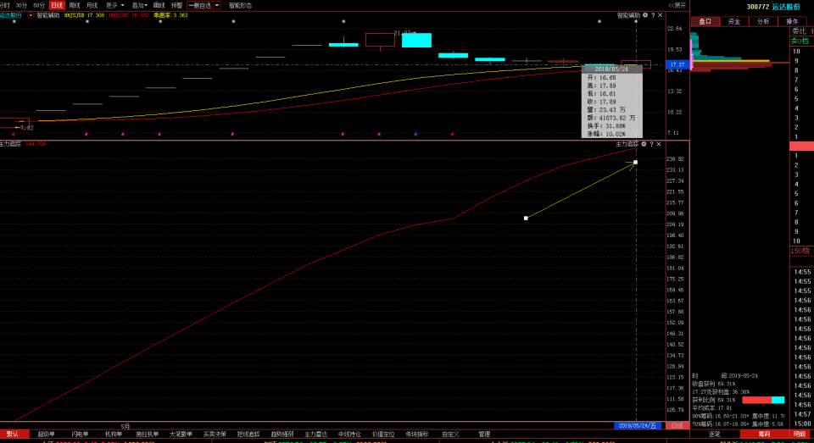Click the 展开 expand arrows icon
The image size is (814, 443).
677,5
